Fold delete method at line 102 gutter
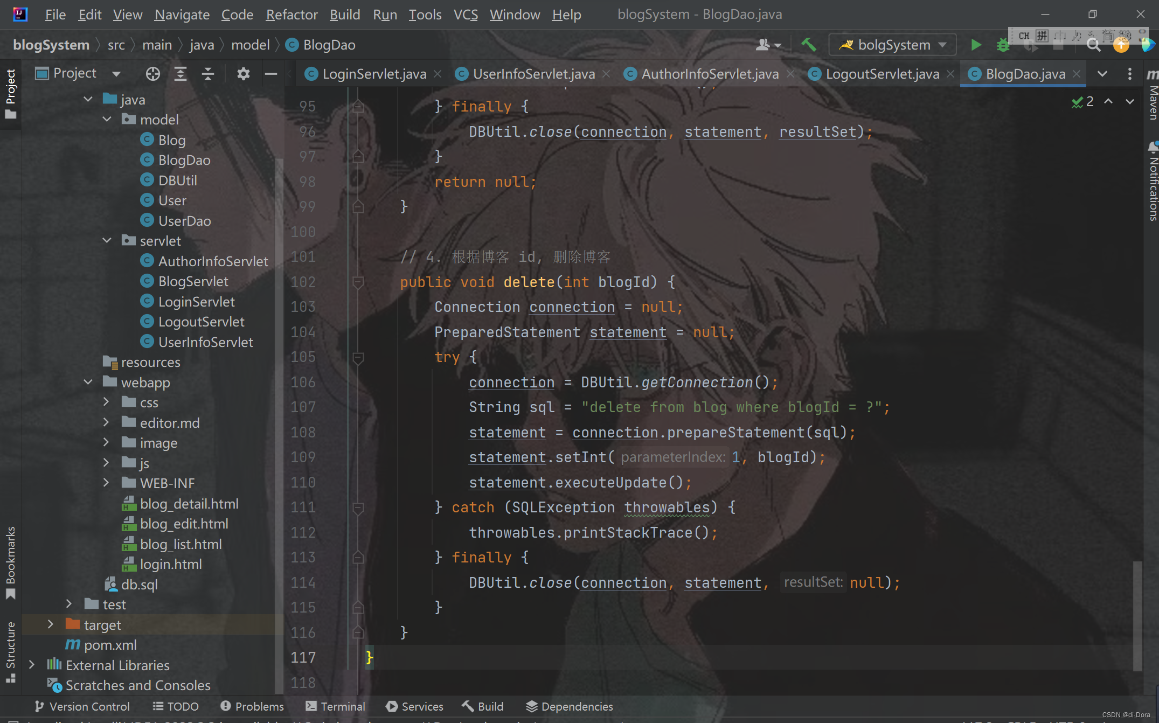This screenshot has width=1159, height=723. pyautogui.click(x=357, y=282)
